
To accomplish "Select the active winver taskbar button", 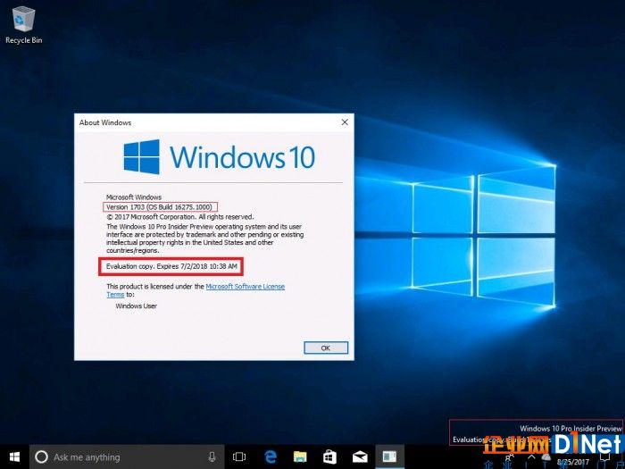I will (x=390, y=457).
